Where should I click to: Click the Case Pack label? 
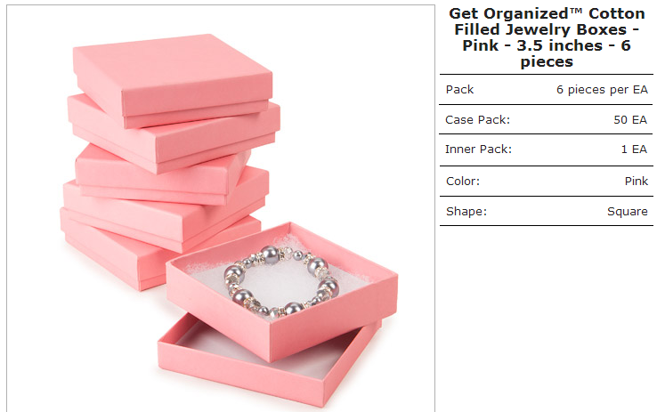[478, 120]
